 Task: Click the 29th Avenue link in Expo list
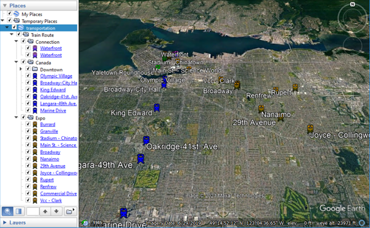coord(52,166)
